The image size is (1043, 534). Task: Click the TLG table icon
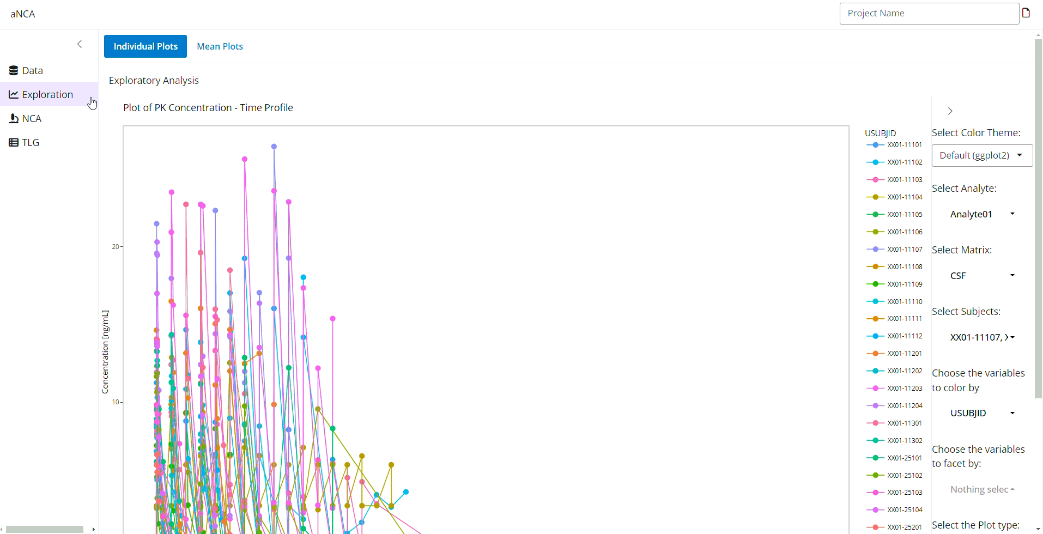[x=14, y=142]
